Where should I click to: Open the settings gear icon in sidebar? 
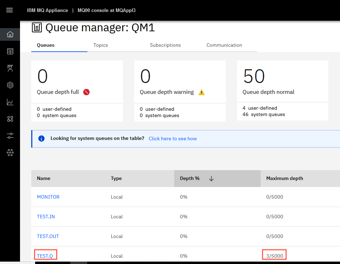(10, 85)
